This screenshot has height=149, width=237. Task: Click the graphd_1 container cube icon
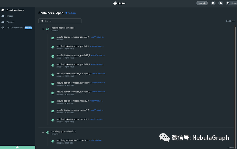click(x=53, y=47)
